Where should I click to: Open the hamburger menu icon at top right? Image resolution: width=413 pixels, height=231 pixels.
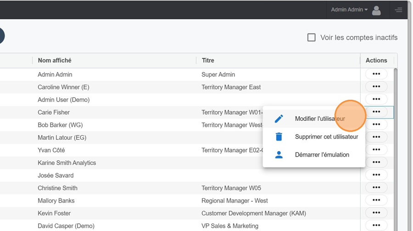tap(398, 10)
